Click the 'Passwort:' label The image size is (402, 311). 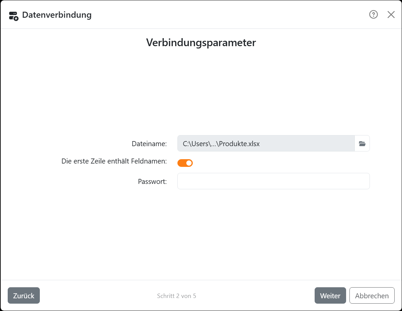click(152, 182)
